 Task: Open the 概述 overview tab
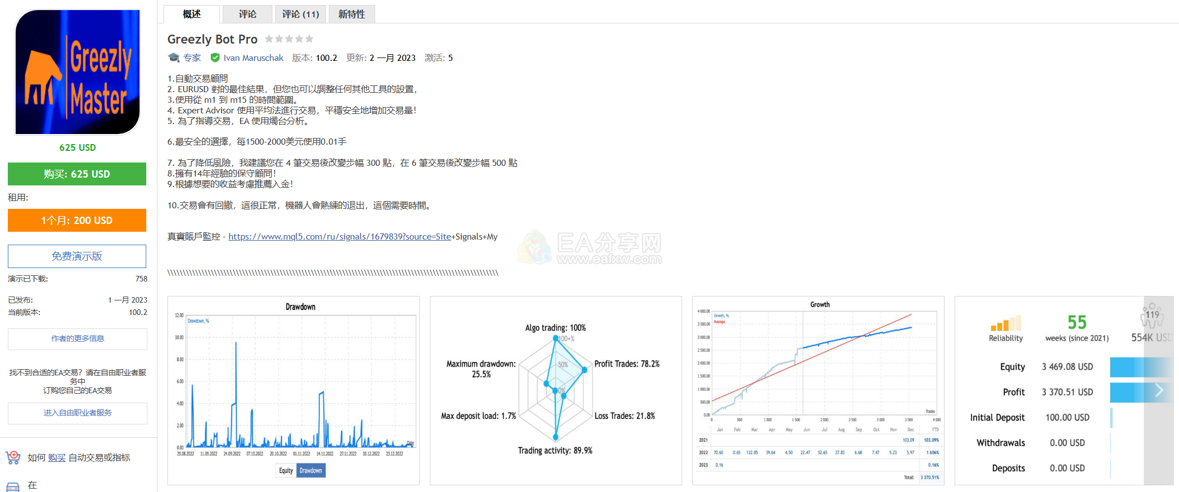pyautogui.click(x=191, y=14)
